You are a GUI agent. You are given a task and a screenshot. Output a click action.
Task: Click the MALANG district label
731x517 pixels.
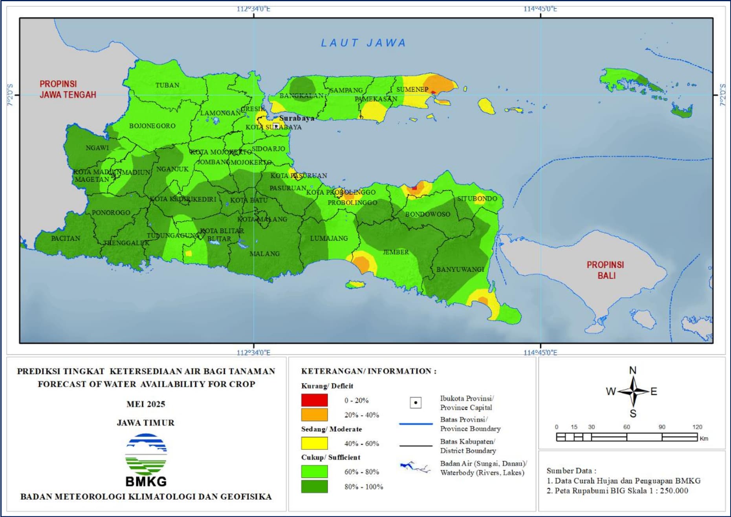click(265, 254)
